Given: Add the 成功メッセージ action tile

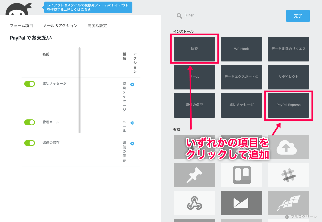Looking at the screenshot, I should 241,105.
